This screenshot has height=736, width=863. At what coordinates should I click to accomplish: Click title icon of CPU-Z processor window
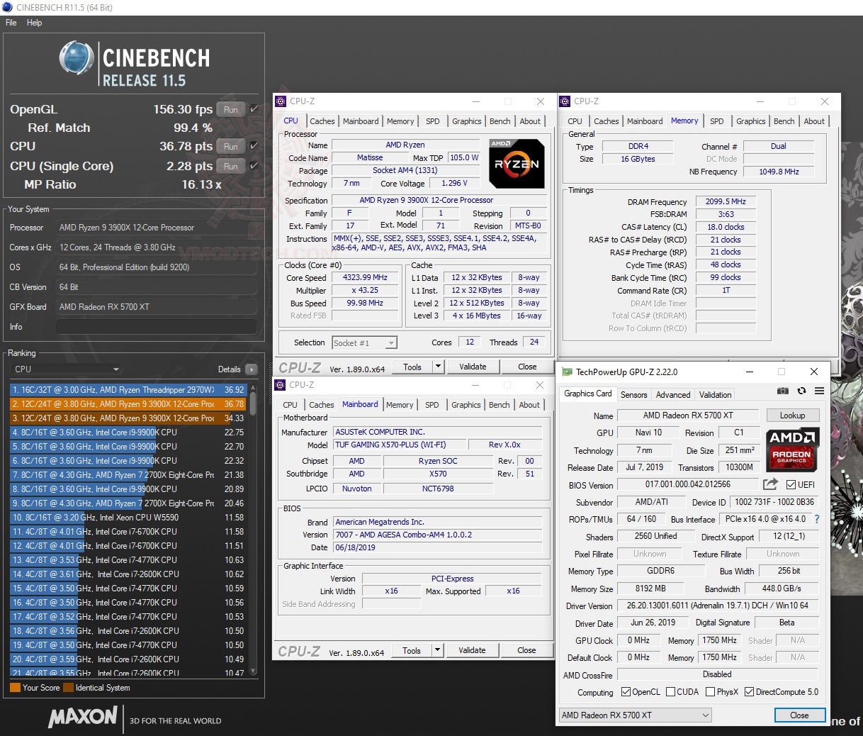[x=281, y=101]
